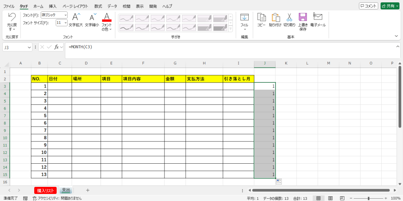Switch to Normal view in status bar

[318, 198]
